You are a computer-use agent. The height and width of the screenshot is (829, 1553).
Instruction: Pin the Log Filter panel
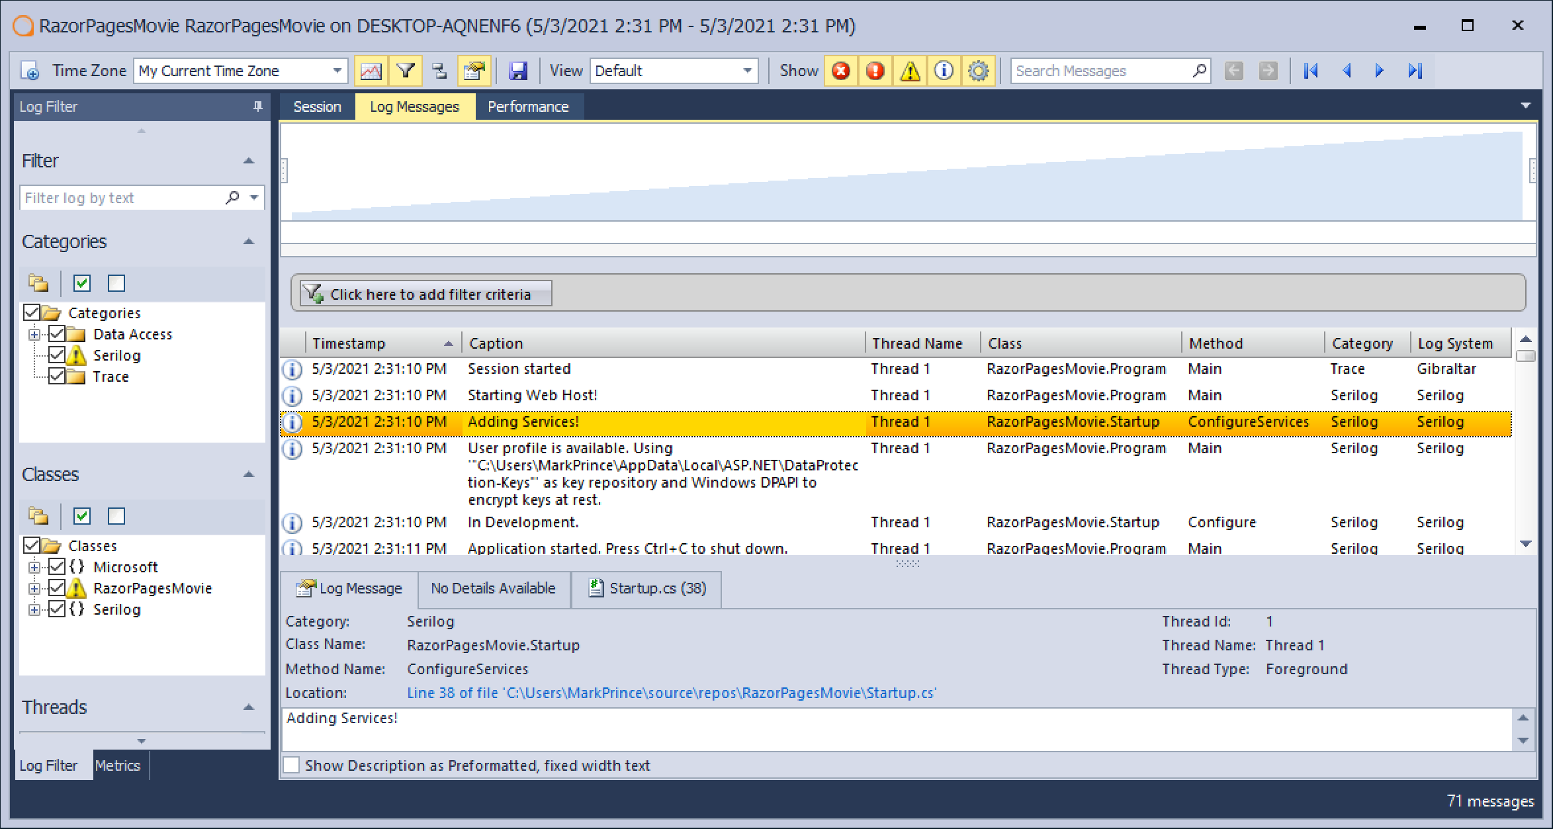tap(257, 107)
